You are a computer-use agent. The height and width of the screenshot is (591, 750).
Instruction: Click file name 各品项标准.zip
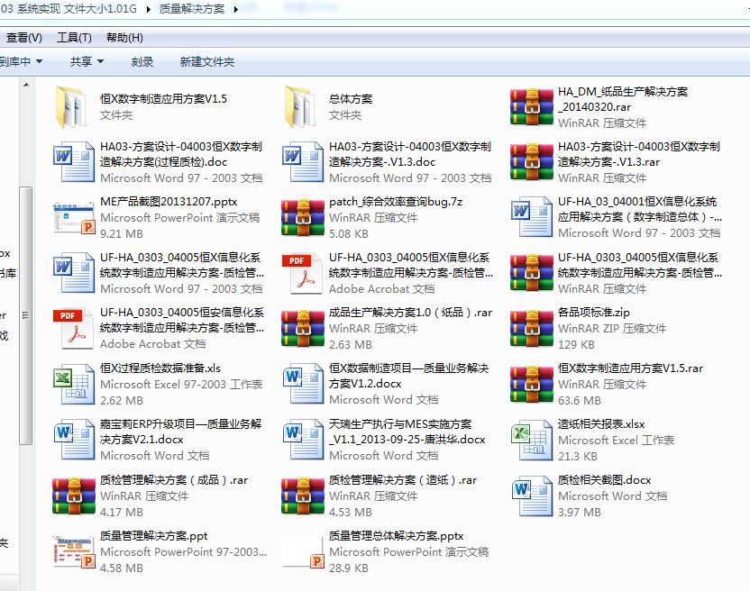(593, 313)
